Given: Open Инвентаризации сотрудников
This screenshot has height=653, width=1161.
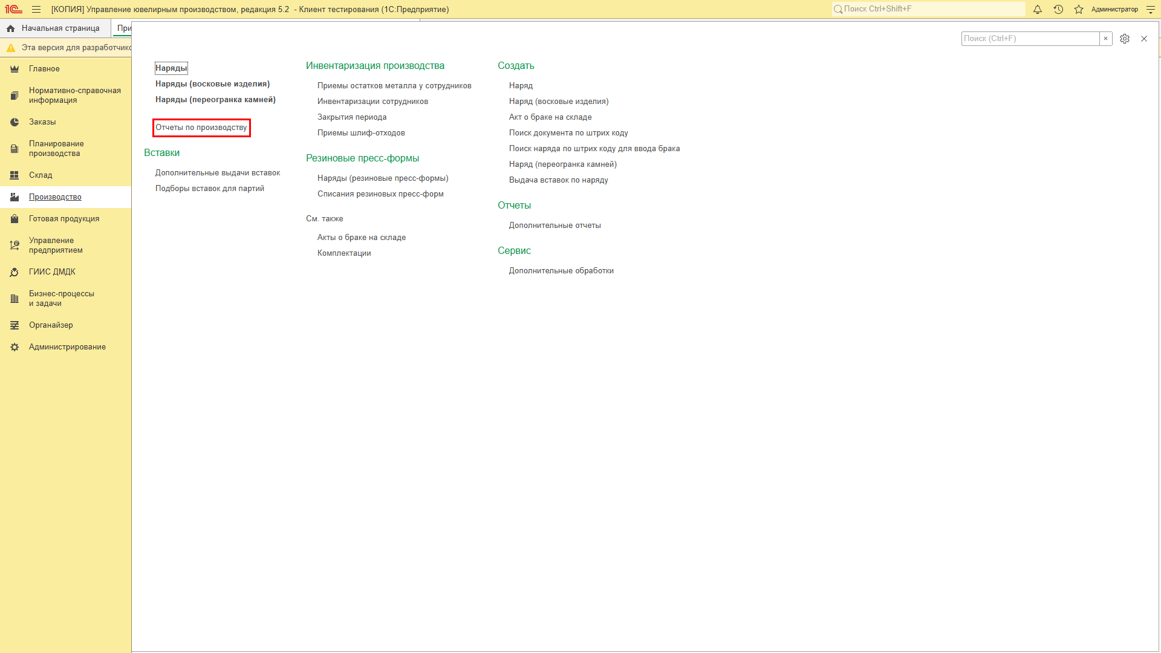Looking at the screenshot, I should pyautogui.click(x=372, y=102).
